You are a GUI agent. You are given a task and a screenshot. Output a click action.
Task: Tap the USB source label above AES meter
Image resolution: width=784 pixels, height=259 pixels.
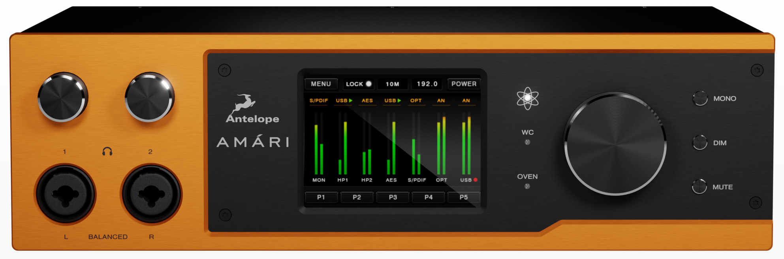coord(393,100)
